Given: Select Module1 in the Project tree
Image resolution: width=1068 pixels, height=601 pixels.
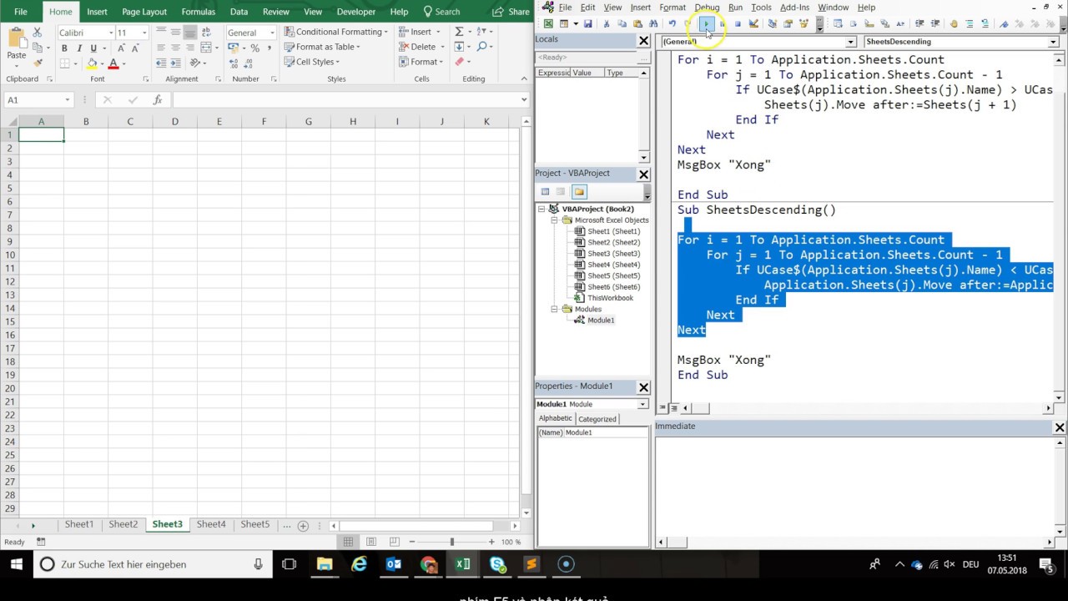Looking at the screenshot, I should tap(601, 320).
